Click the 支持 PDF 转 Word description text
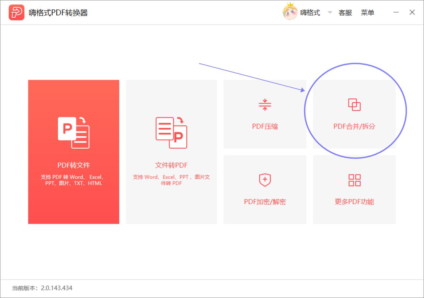Viewport: 424px width, 298px height. 74,180
